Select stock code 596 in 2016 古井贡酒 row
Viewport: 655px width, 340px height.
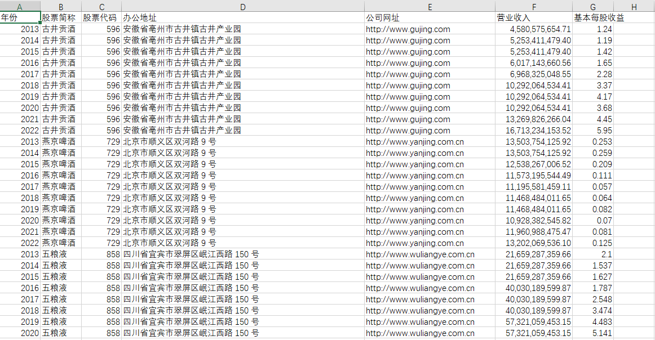tap(101, 63)
